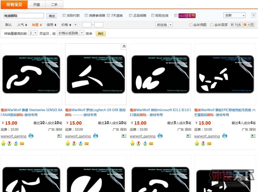This screenshot has height=192, width=258.
Task: Sort results by 价格
Action: (x=66, y=25)
